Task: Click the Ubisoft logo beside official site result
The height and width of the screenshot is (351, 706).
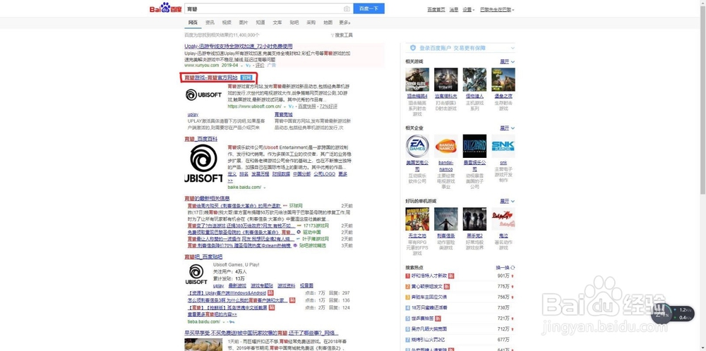Action: coord(203,95)
